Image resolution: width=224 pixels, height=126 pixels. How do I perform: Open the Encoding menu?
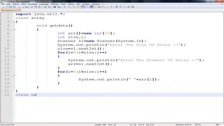[x=33, y=4]
